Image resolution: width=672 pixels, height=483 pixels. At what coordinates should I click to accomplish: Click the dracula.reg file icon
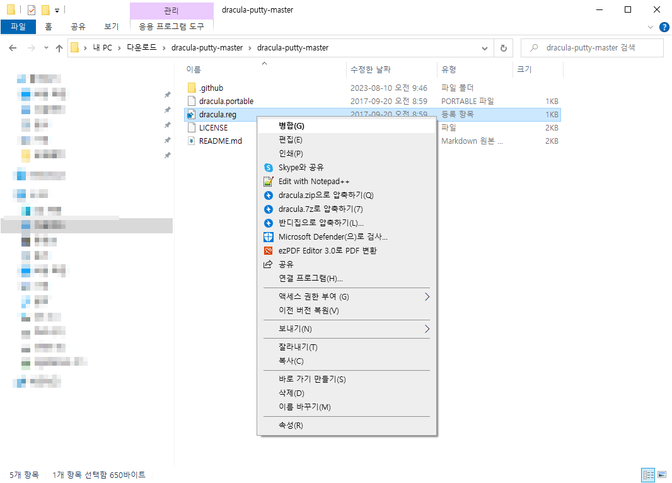[x=192, y=114]
